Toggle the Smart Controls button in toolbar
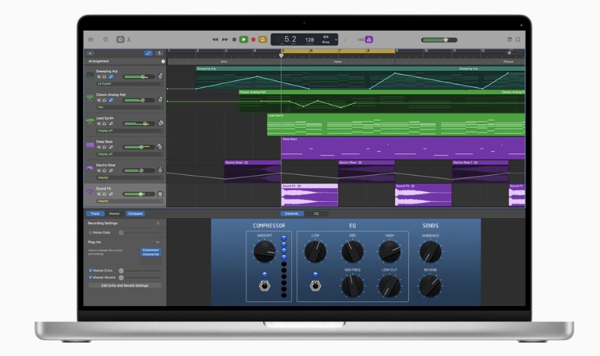Viewport: 600px width, 356px height. click(120, 39)
